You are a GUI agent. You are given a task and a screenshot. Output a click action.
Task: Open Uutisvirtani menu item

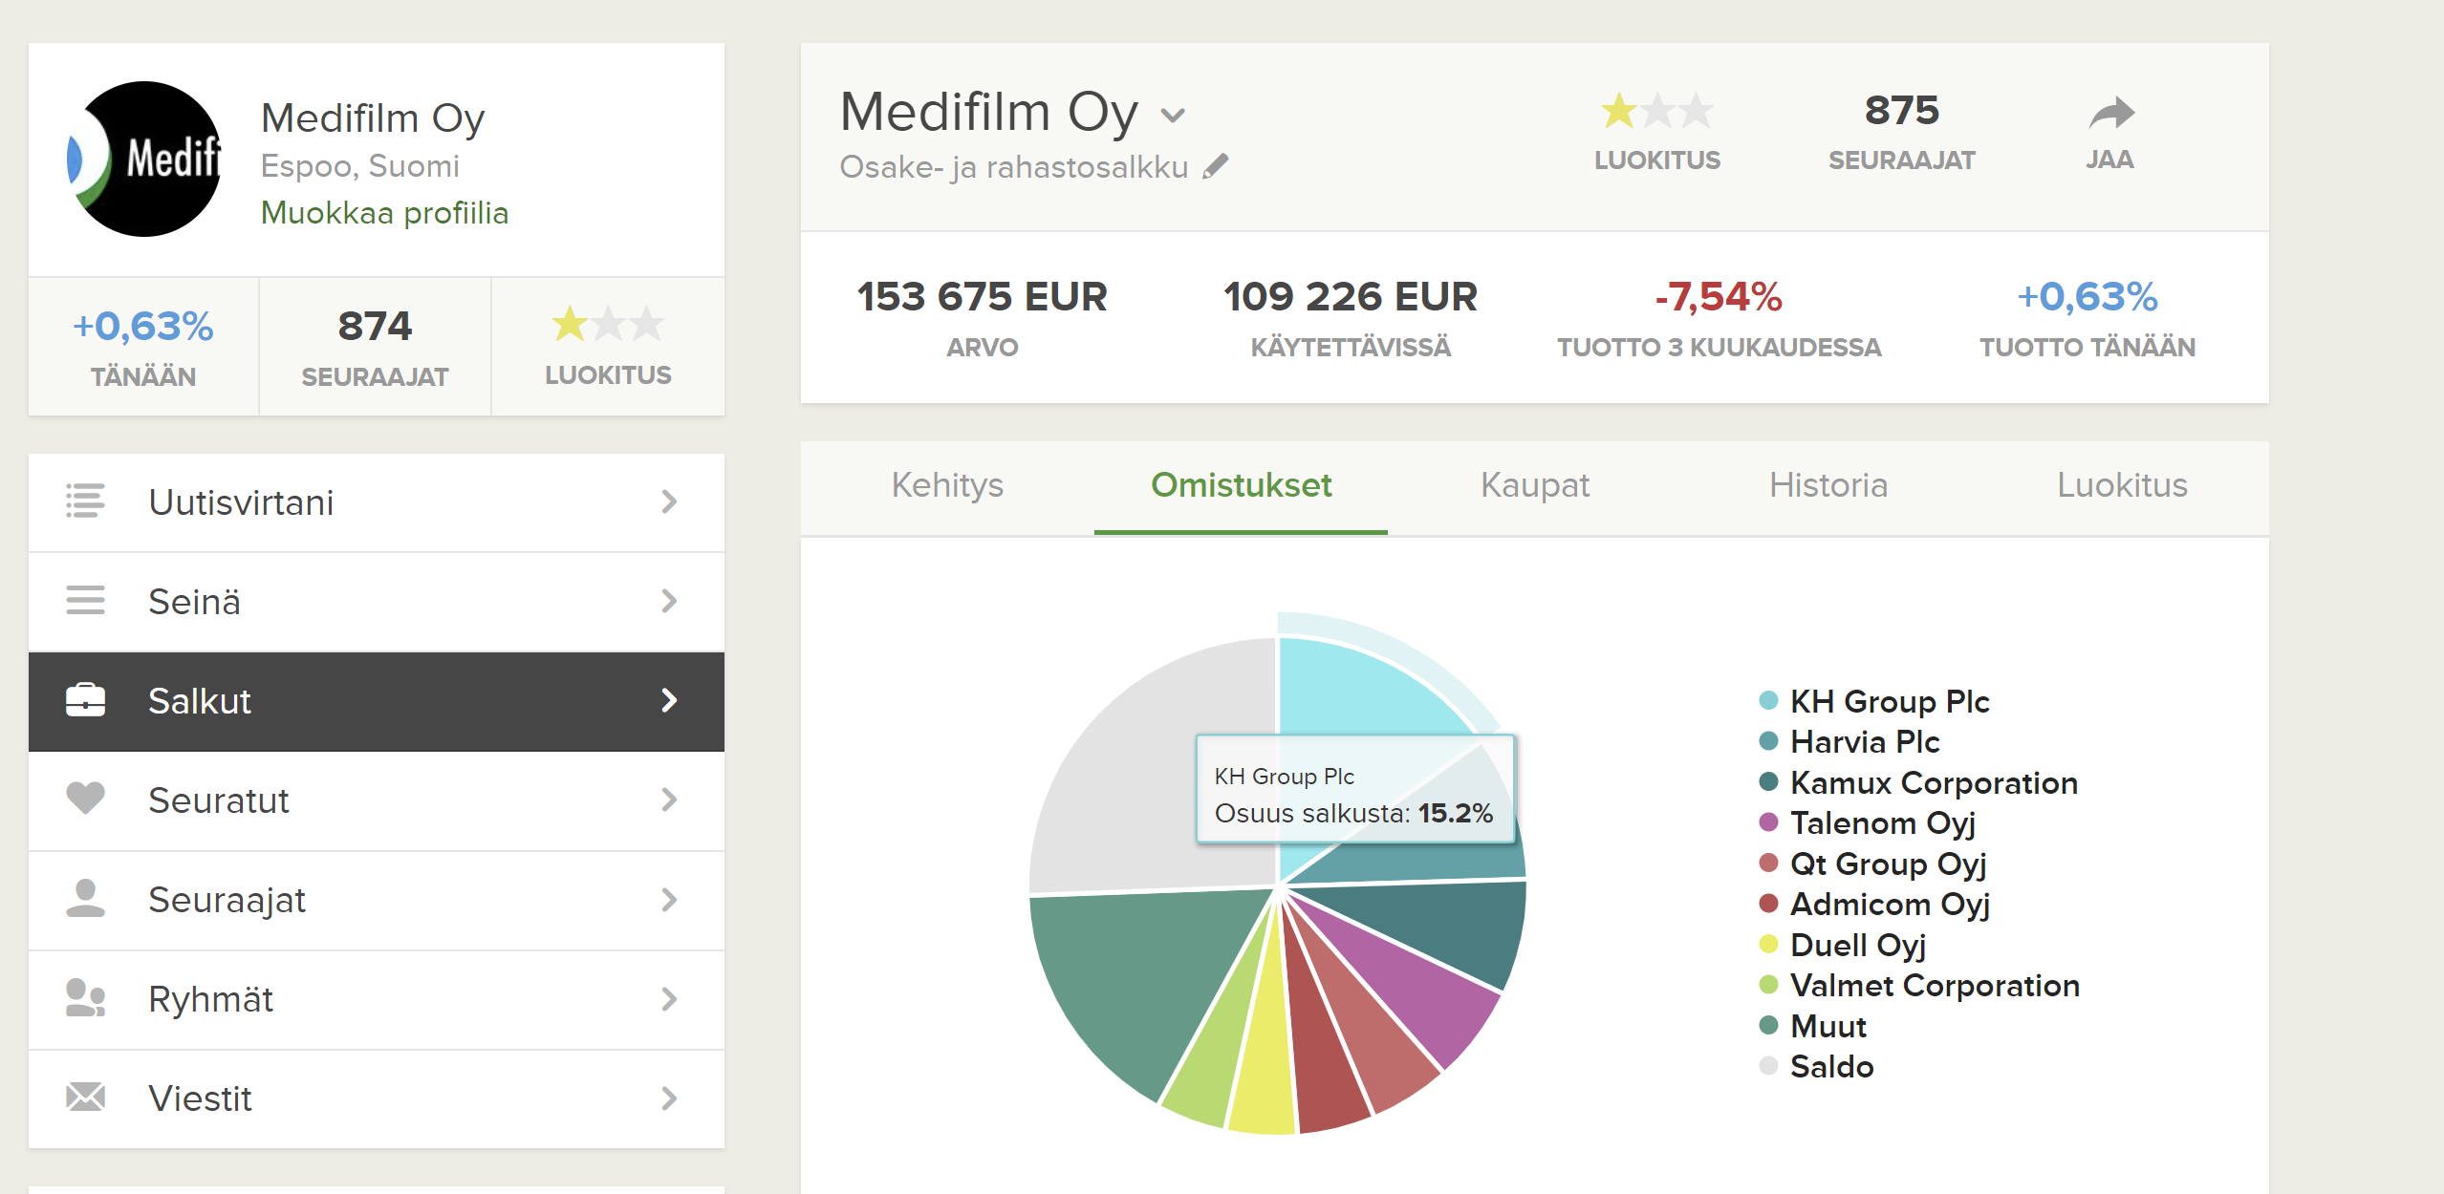[377, 502]
